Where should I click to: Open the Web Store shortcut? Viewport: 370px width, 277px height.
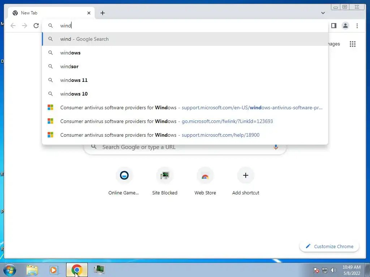point(205,181)
